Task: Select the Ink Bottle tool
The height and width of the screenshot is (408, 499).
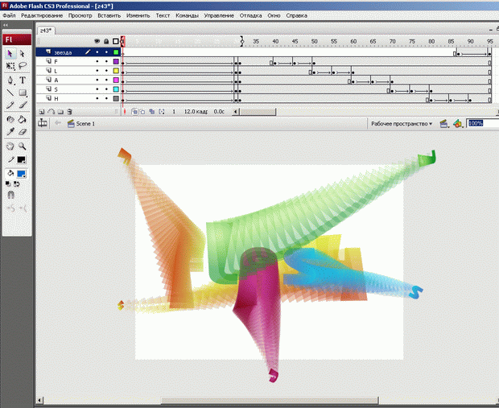Action: click(10, 119)
